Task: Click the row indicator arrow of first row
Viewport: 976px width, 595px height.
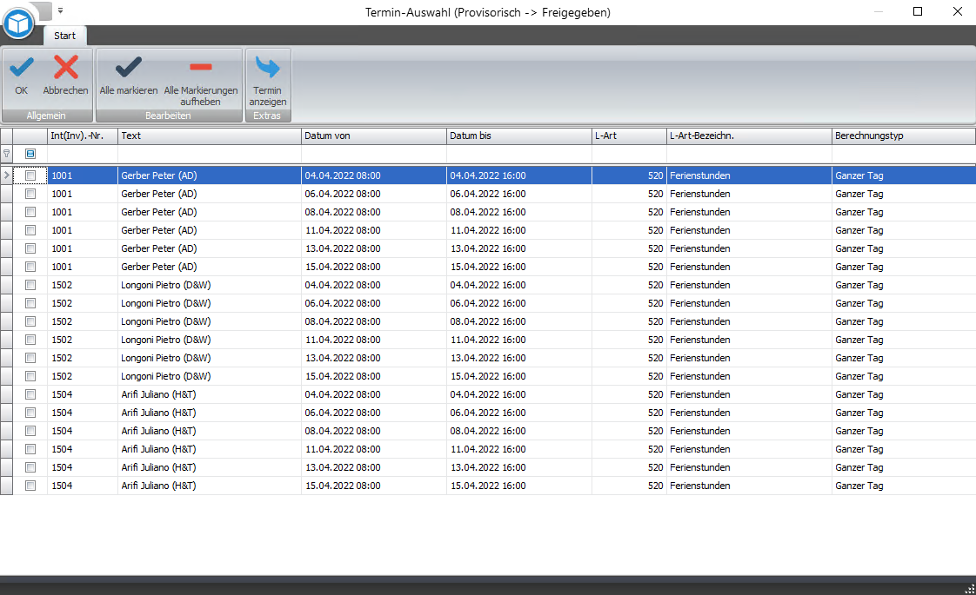Action: 7,175
